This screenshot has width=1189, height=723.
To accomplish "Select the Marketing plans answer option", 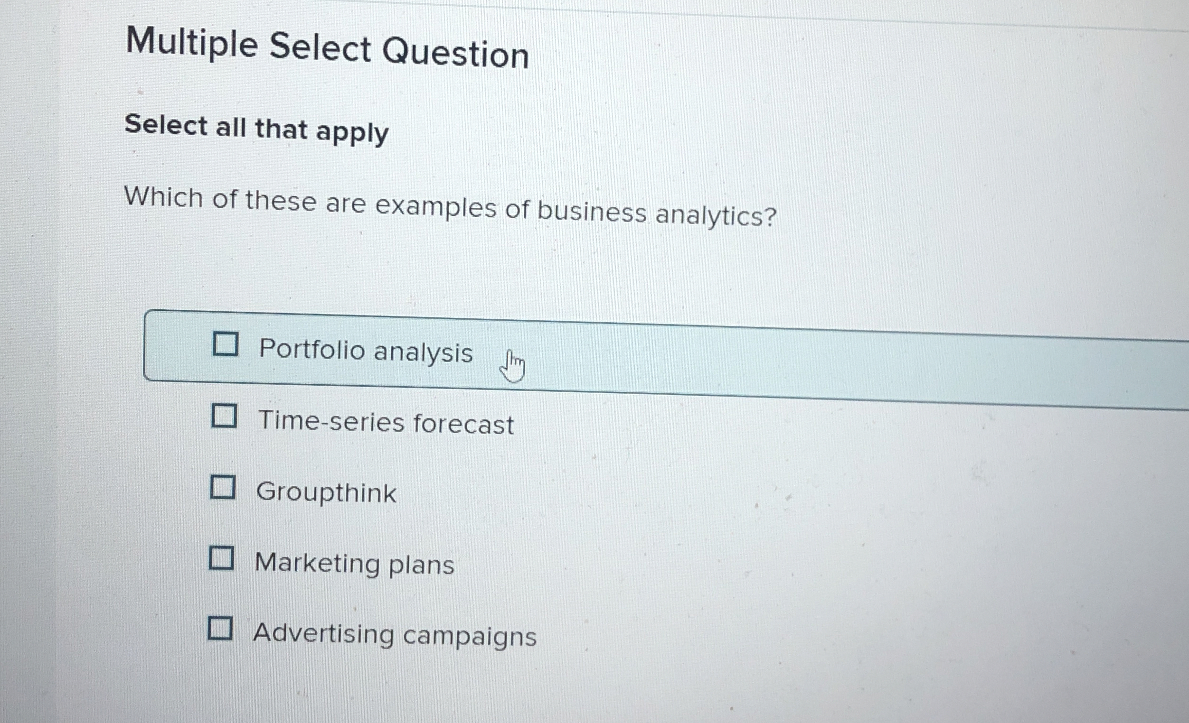I will point(354,564).
